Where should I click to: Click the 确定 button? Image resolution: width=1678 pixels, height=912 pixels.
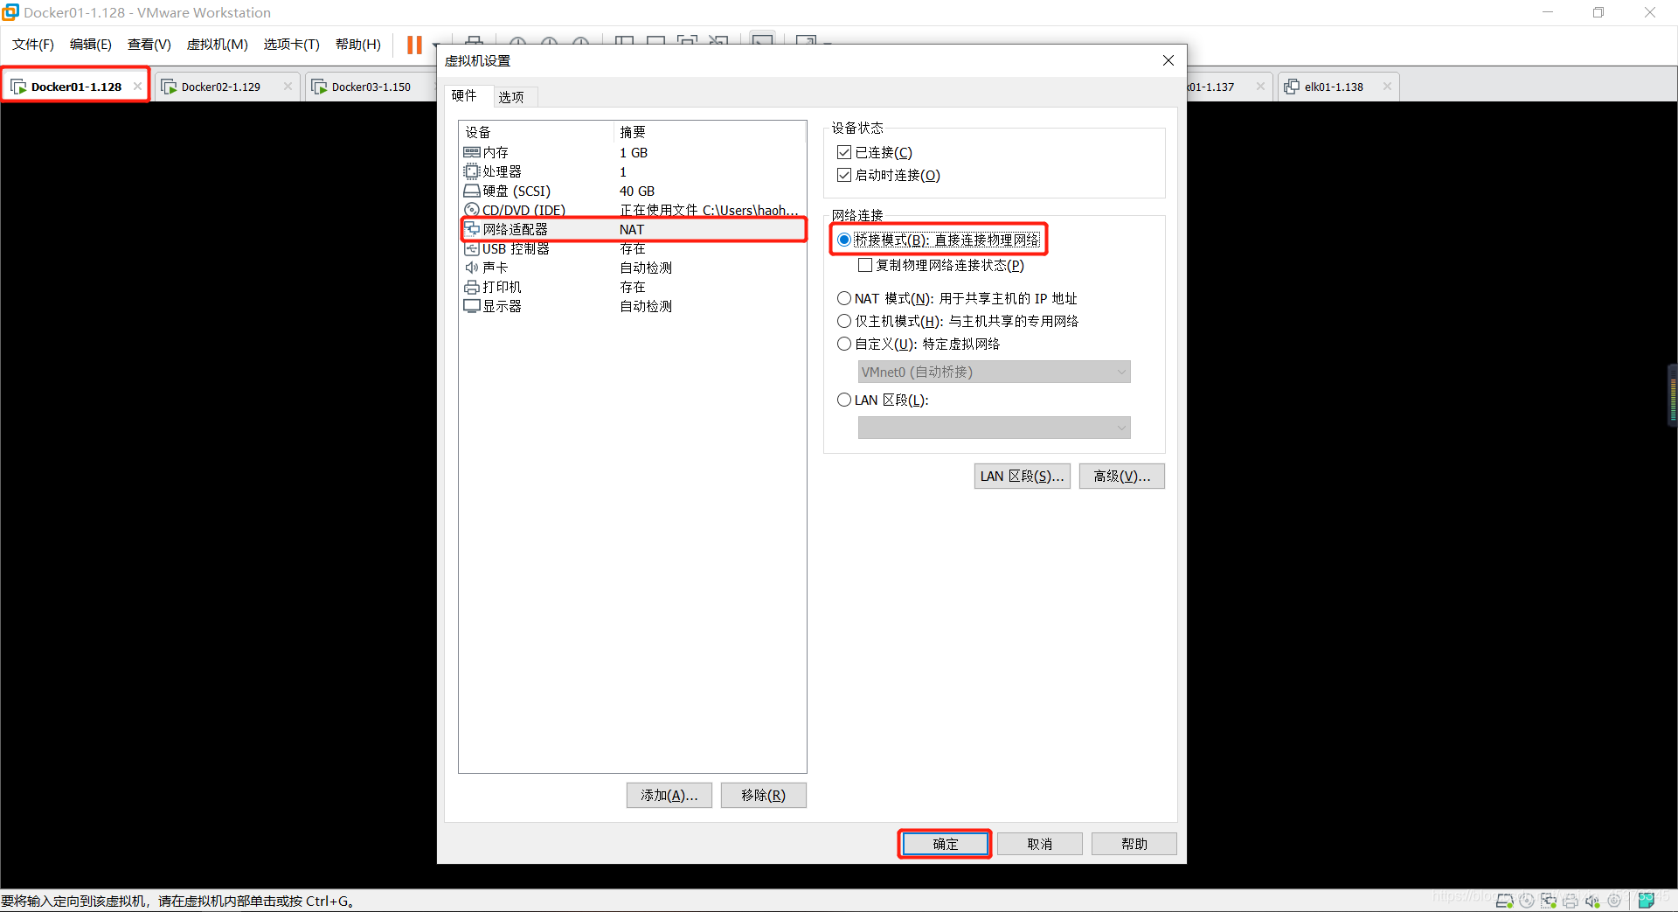point(945,844)
